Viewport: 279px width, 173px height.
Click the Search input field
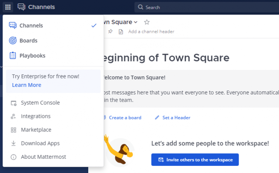point(207,7)
